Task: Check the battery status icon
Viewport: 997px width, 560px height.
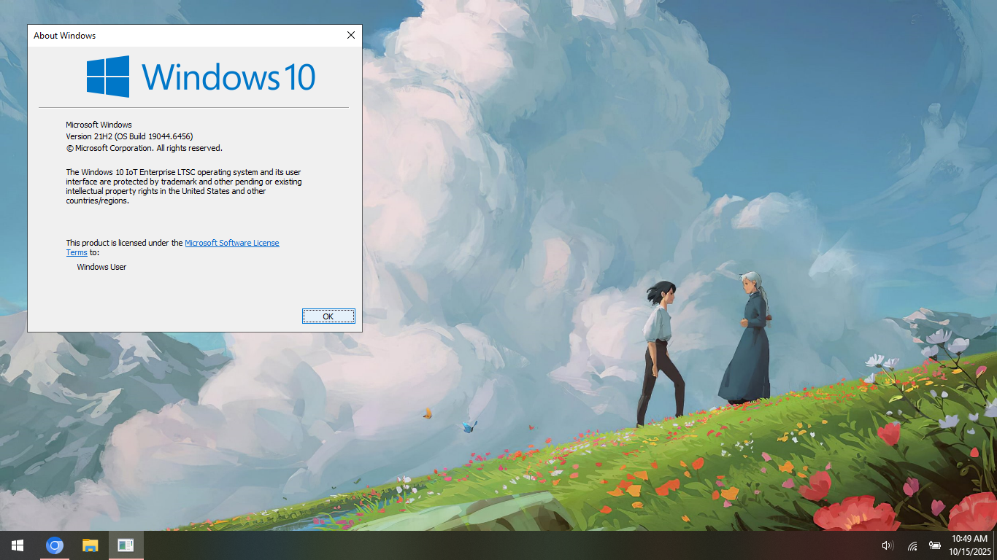Action: (935, 545)
